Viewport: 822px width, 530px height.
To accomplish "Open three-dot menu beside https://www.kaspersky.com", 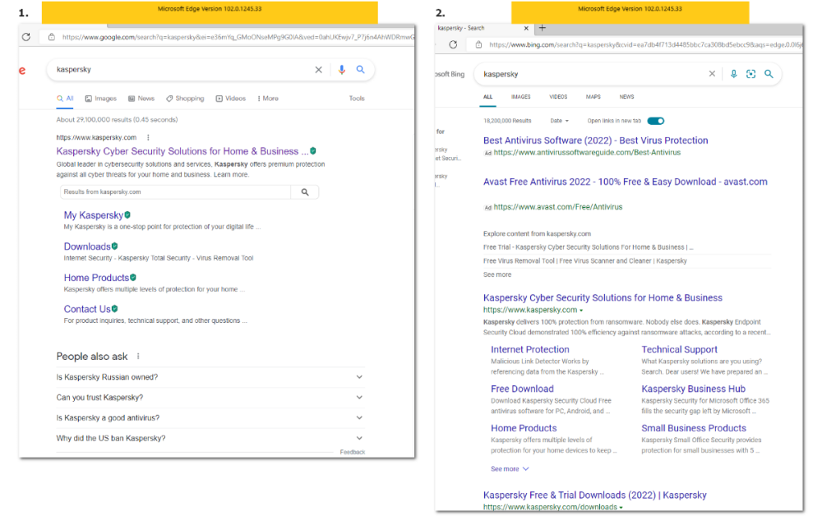I will pos(148,137).
